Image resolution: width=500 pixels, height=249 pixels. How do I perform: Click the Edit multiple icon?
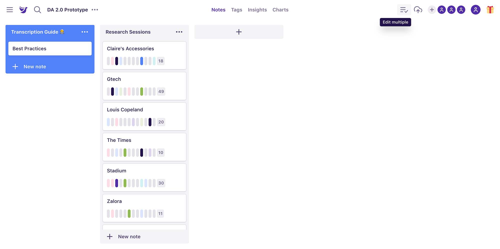coord(404,10)
